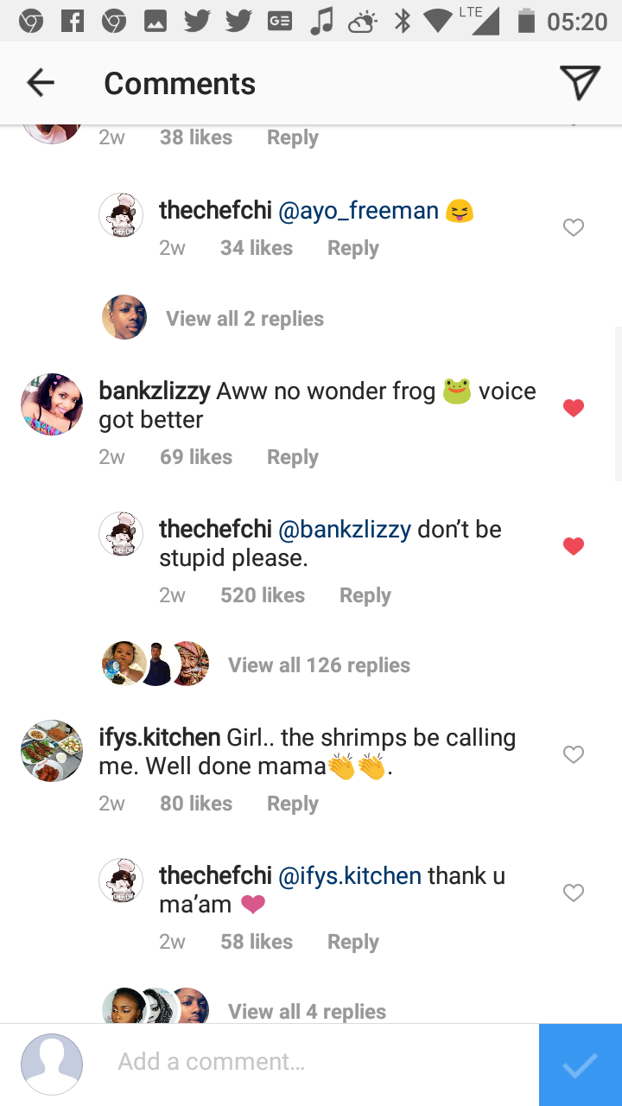The width and height of the screenshot is (622, 1106).
Task: Expand View all 2 replies
Action: coord(244,319)
